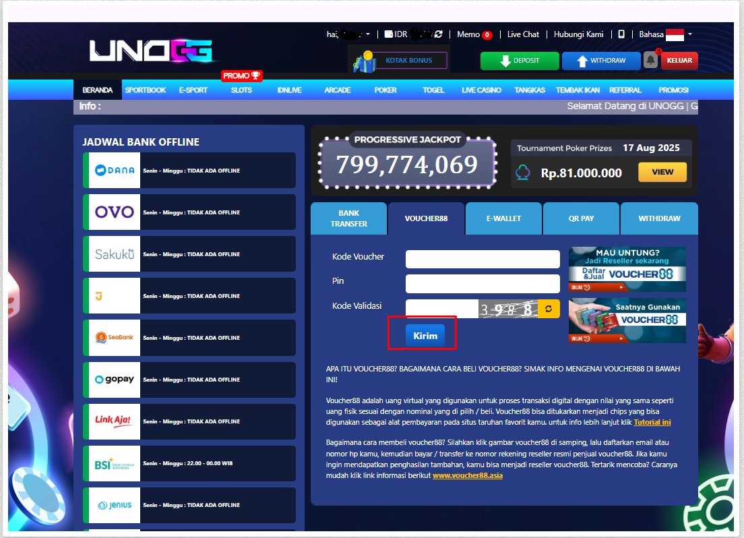Open E-SPORT menu
The height and width of the screenshot is (538, 744).
pos(193,90)
